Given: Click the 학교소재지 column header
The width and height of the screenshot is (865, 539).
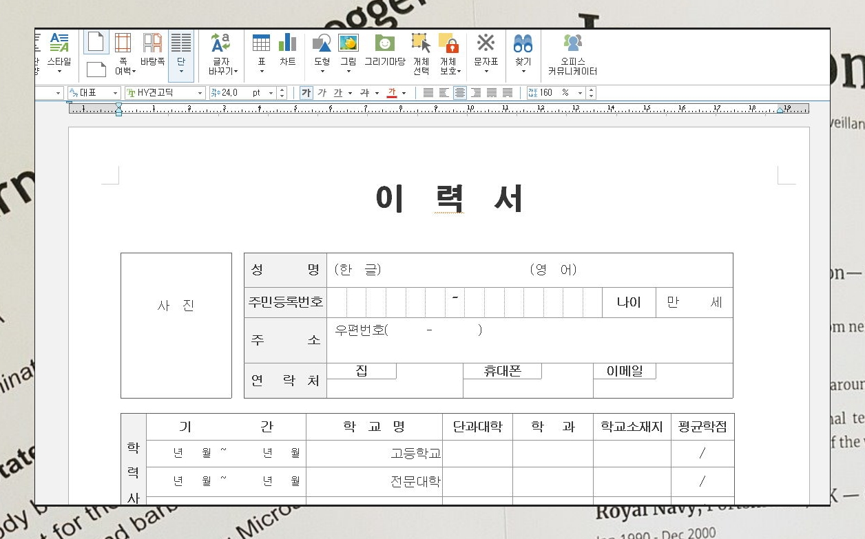Looking at the screenshot, I should pyautogui.click(x=632, y=427).
